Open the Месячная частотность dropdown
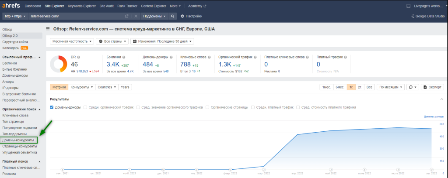The image size is (448, 178). tap(72, 41)
